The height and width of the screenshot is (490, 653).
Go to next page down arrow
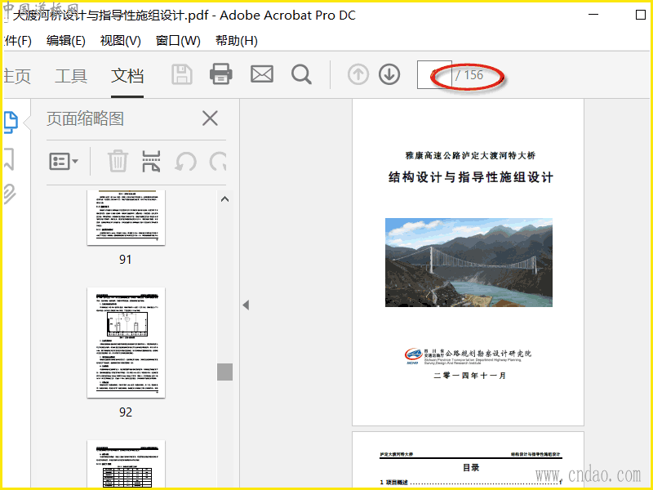[389, 74]
